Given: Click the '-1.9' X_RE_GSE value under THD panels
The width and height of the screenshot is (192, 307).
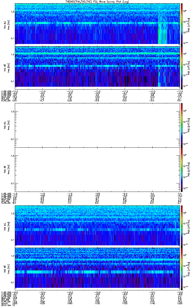Looking at the screenshot, I should tap(15, 193).
